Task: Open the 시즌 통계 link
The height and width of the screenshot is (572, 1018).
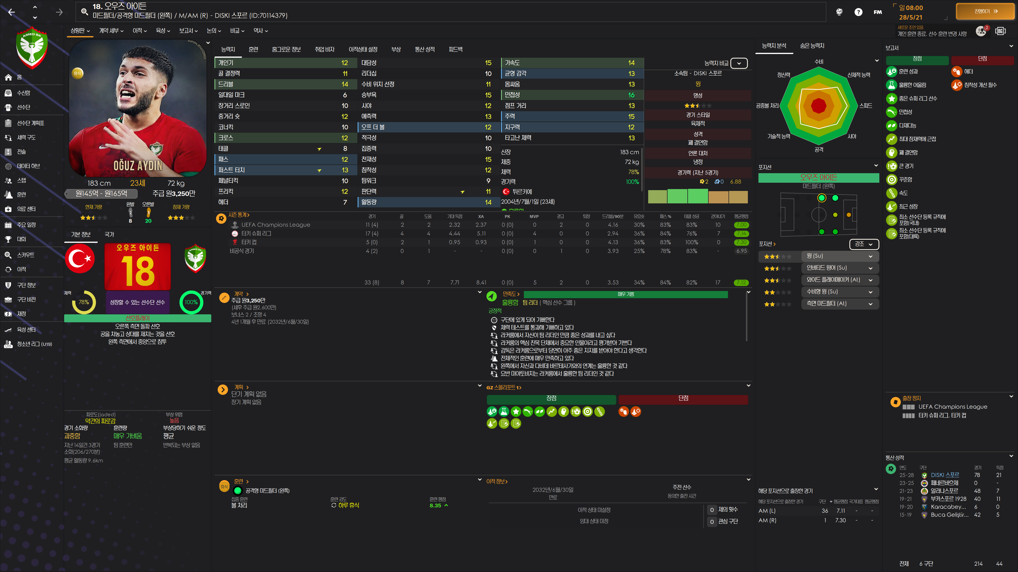Action: 238,215
